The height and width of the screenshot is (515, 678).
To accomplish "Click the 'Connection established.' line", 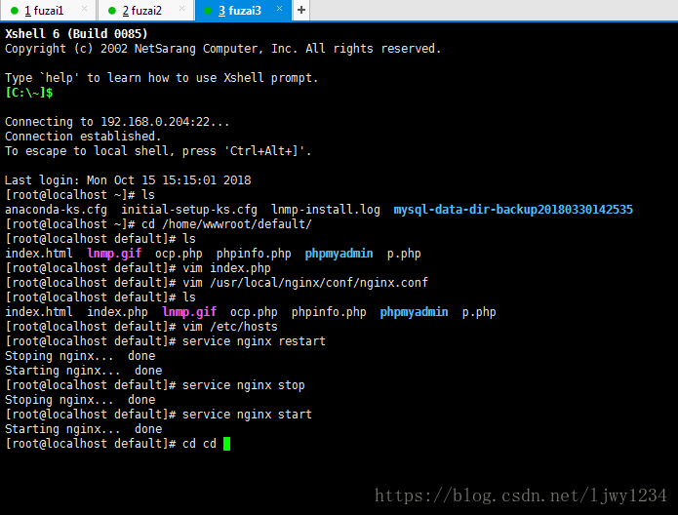I will pyautogui.click(x=83, y=137).
